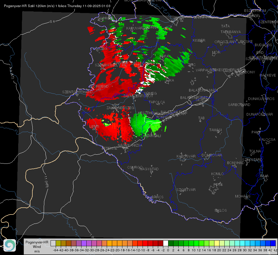Pick the dark green legend swatch between 0 and 2
Image resolution: width=278 pixels, height=255 pixels.
(x=171, y=243)
